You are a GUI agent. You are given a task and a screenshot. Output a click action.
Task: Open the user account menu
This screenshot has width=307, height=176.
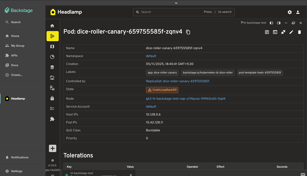(x=298, y=12)
